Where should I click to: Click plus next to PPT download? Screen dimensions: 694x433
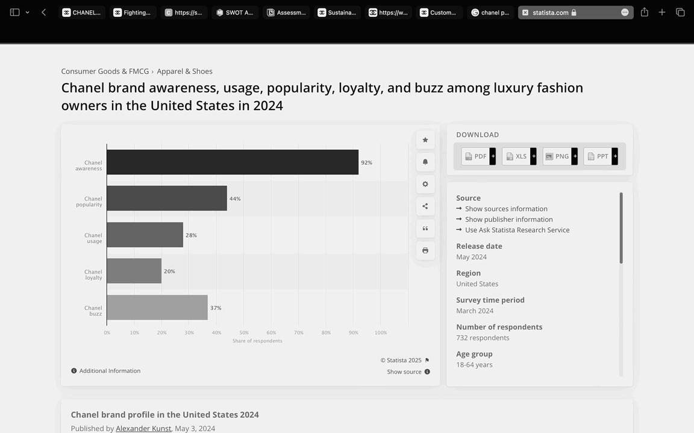pos(614,156)
